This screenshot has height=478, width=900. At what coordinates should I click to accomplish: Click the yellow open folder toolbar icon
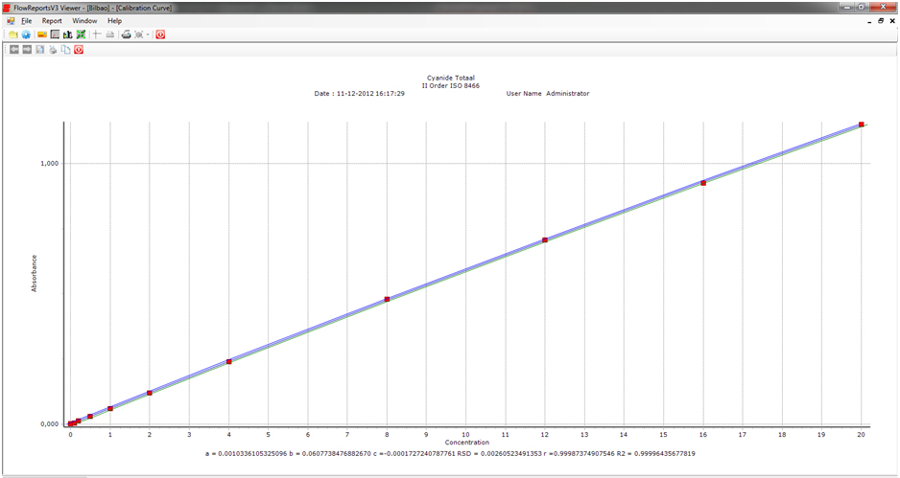(12, 34)
